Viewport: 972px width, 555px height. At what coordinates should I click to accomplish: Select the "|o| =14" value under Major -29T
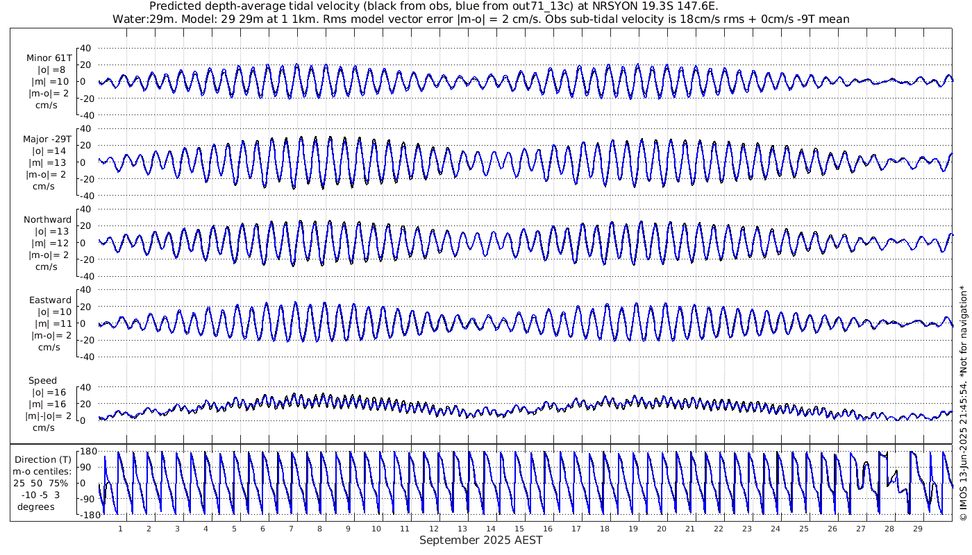[49, 151]
